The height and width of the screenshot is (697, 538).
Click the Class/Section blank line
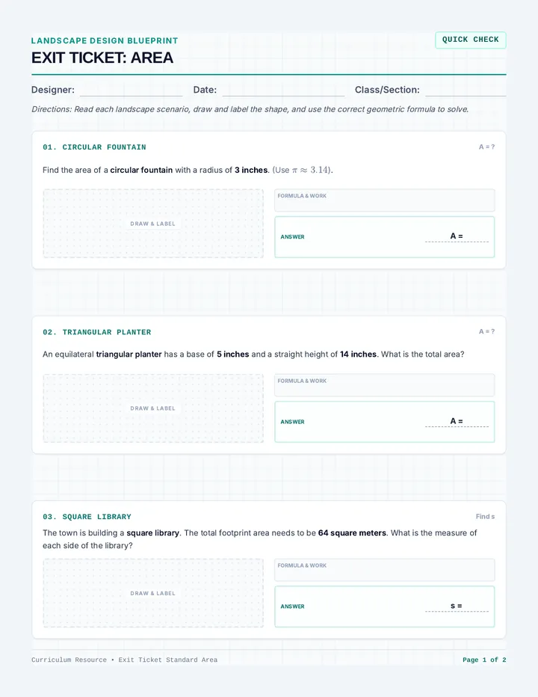click(466, 90)
